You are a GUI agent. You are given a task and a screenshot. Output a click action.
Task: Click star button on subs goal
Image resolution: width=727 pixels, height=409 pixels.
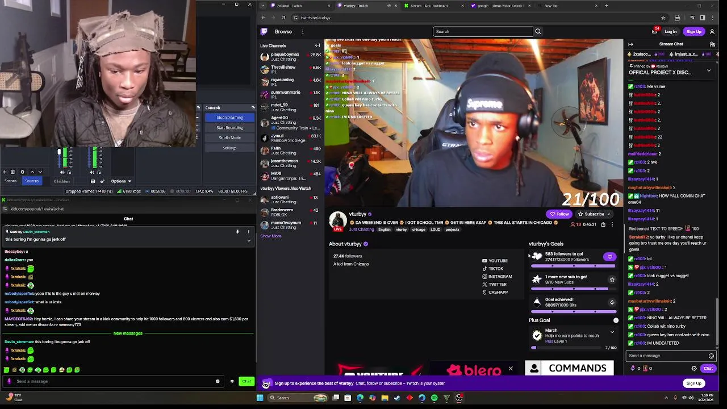(x=612, y=279)
